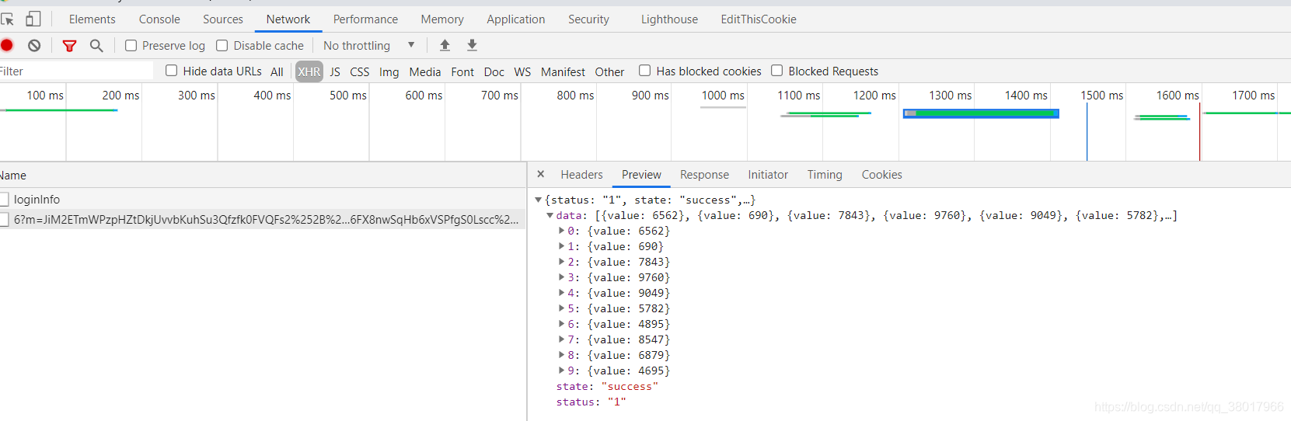The height and width of the screenshot is (421, 1291).
Task: Check Hide data URLs option
Action: pyautogui.click(x=172, y=71)
